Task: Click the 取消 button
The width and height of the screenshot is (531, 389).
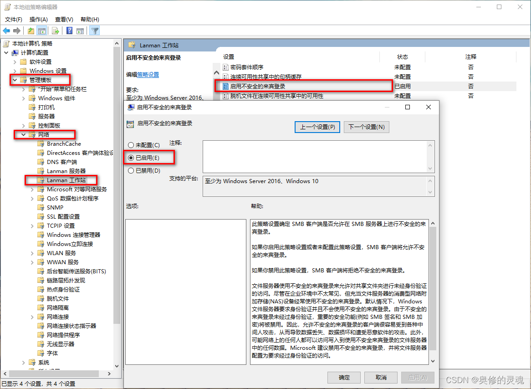Action: [381, 377]
